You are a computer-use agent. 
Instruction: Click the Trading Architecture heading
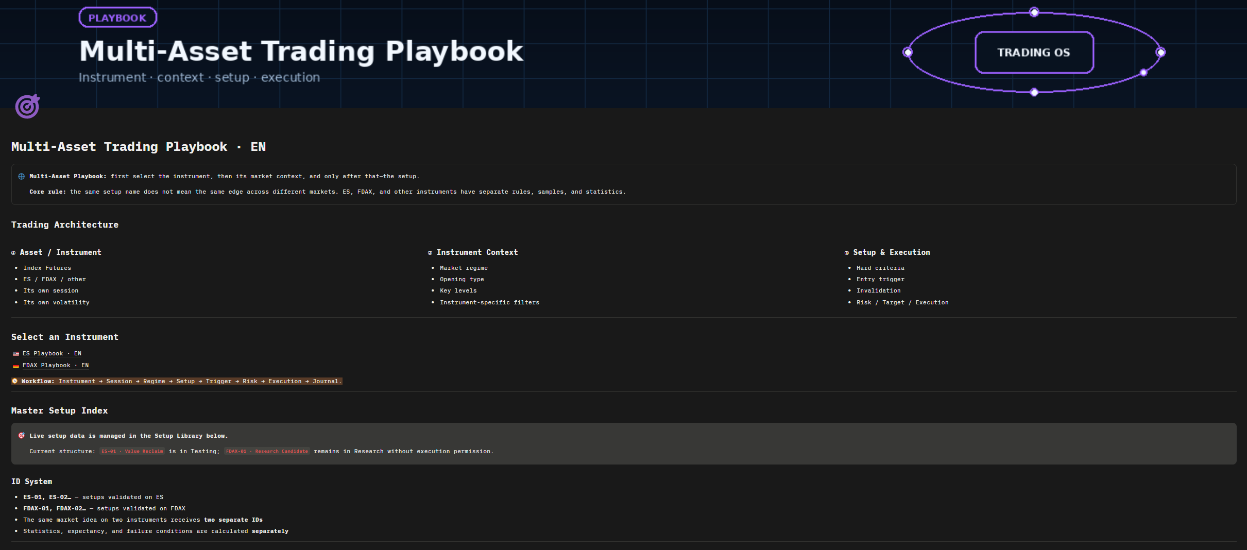pos(65,225)
